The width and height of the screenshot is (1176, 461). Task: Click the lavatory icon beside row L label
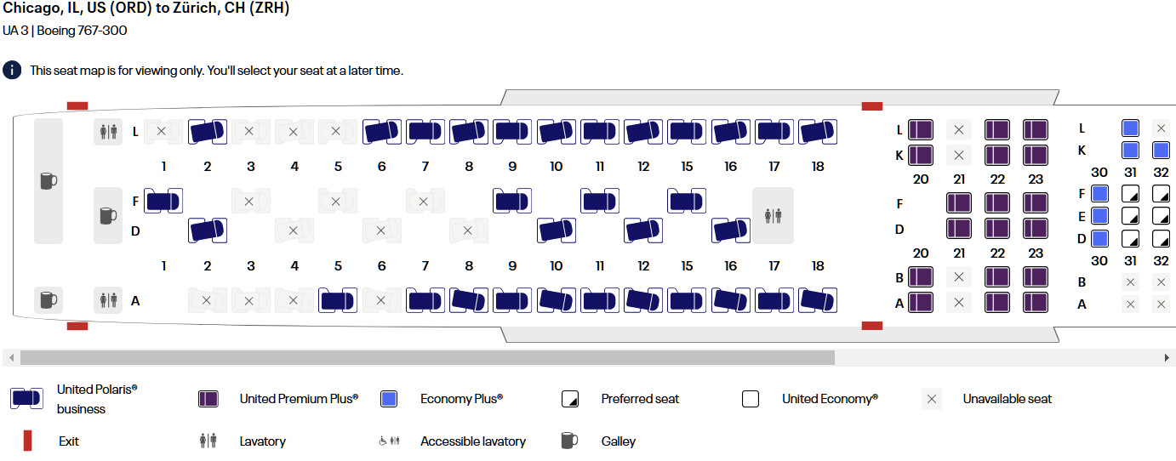tap(108, 132)
